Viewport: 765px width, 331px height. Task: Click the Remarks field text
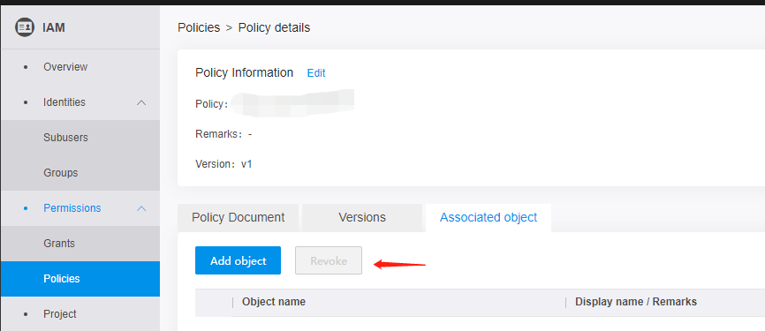click(x=223, y=134)
